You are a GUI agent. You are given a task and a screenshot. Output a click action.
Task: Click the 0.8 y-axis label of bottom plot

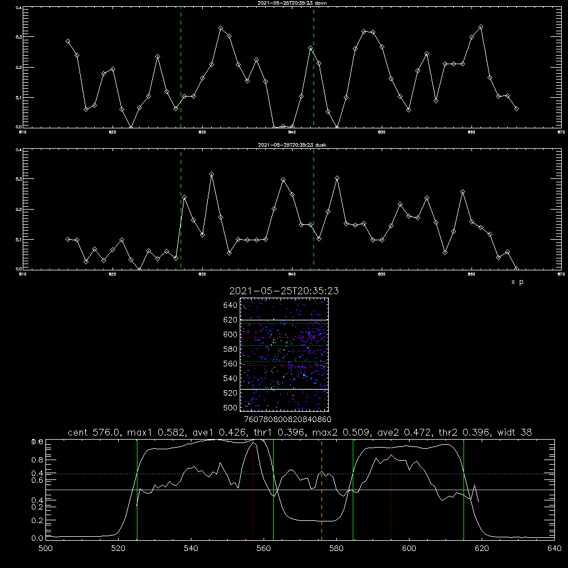point(37,460)
